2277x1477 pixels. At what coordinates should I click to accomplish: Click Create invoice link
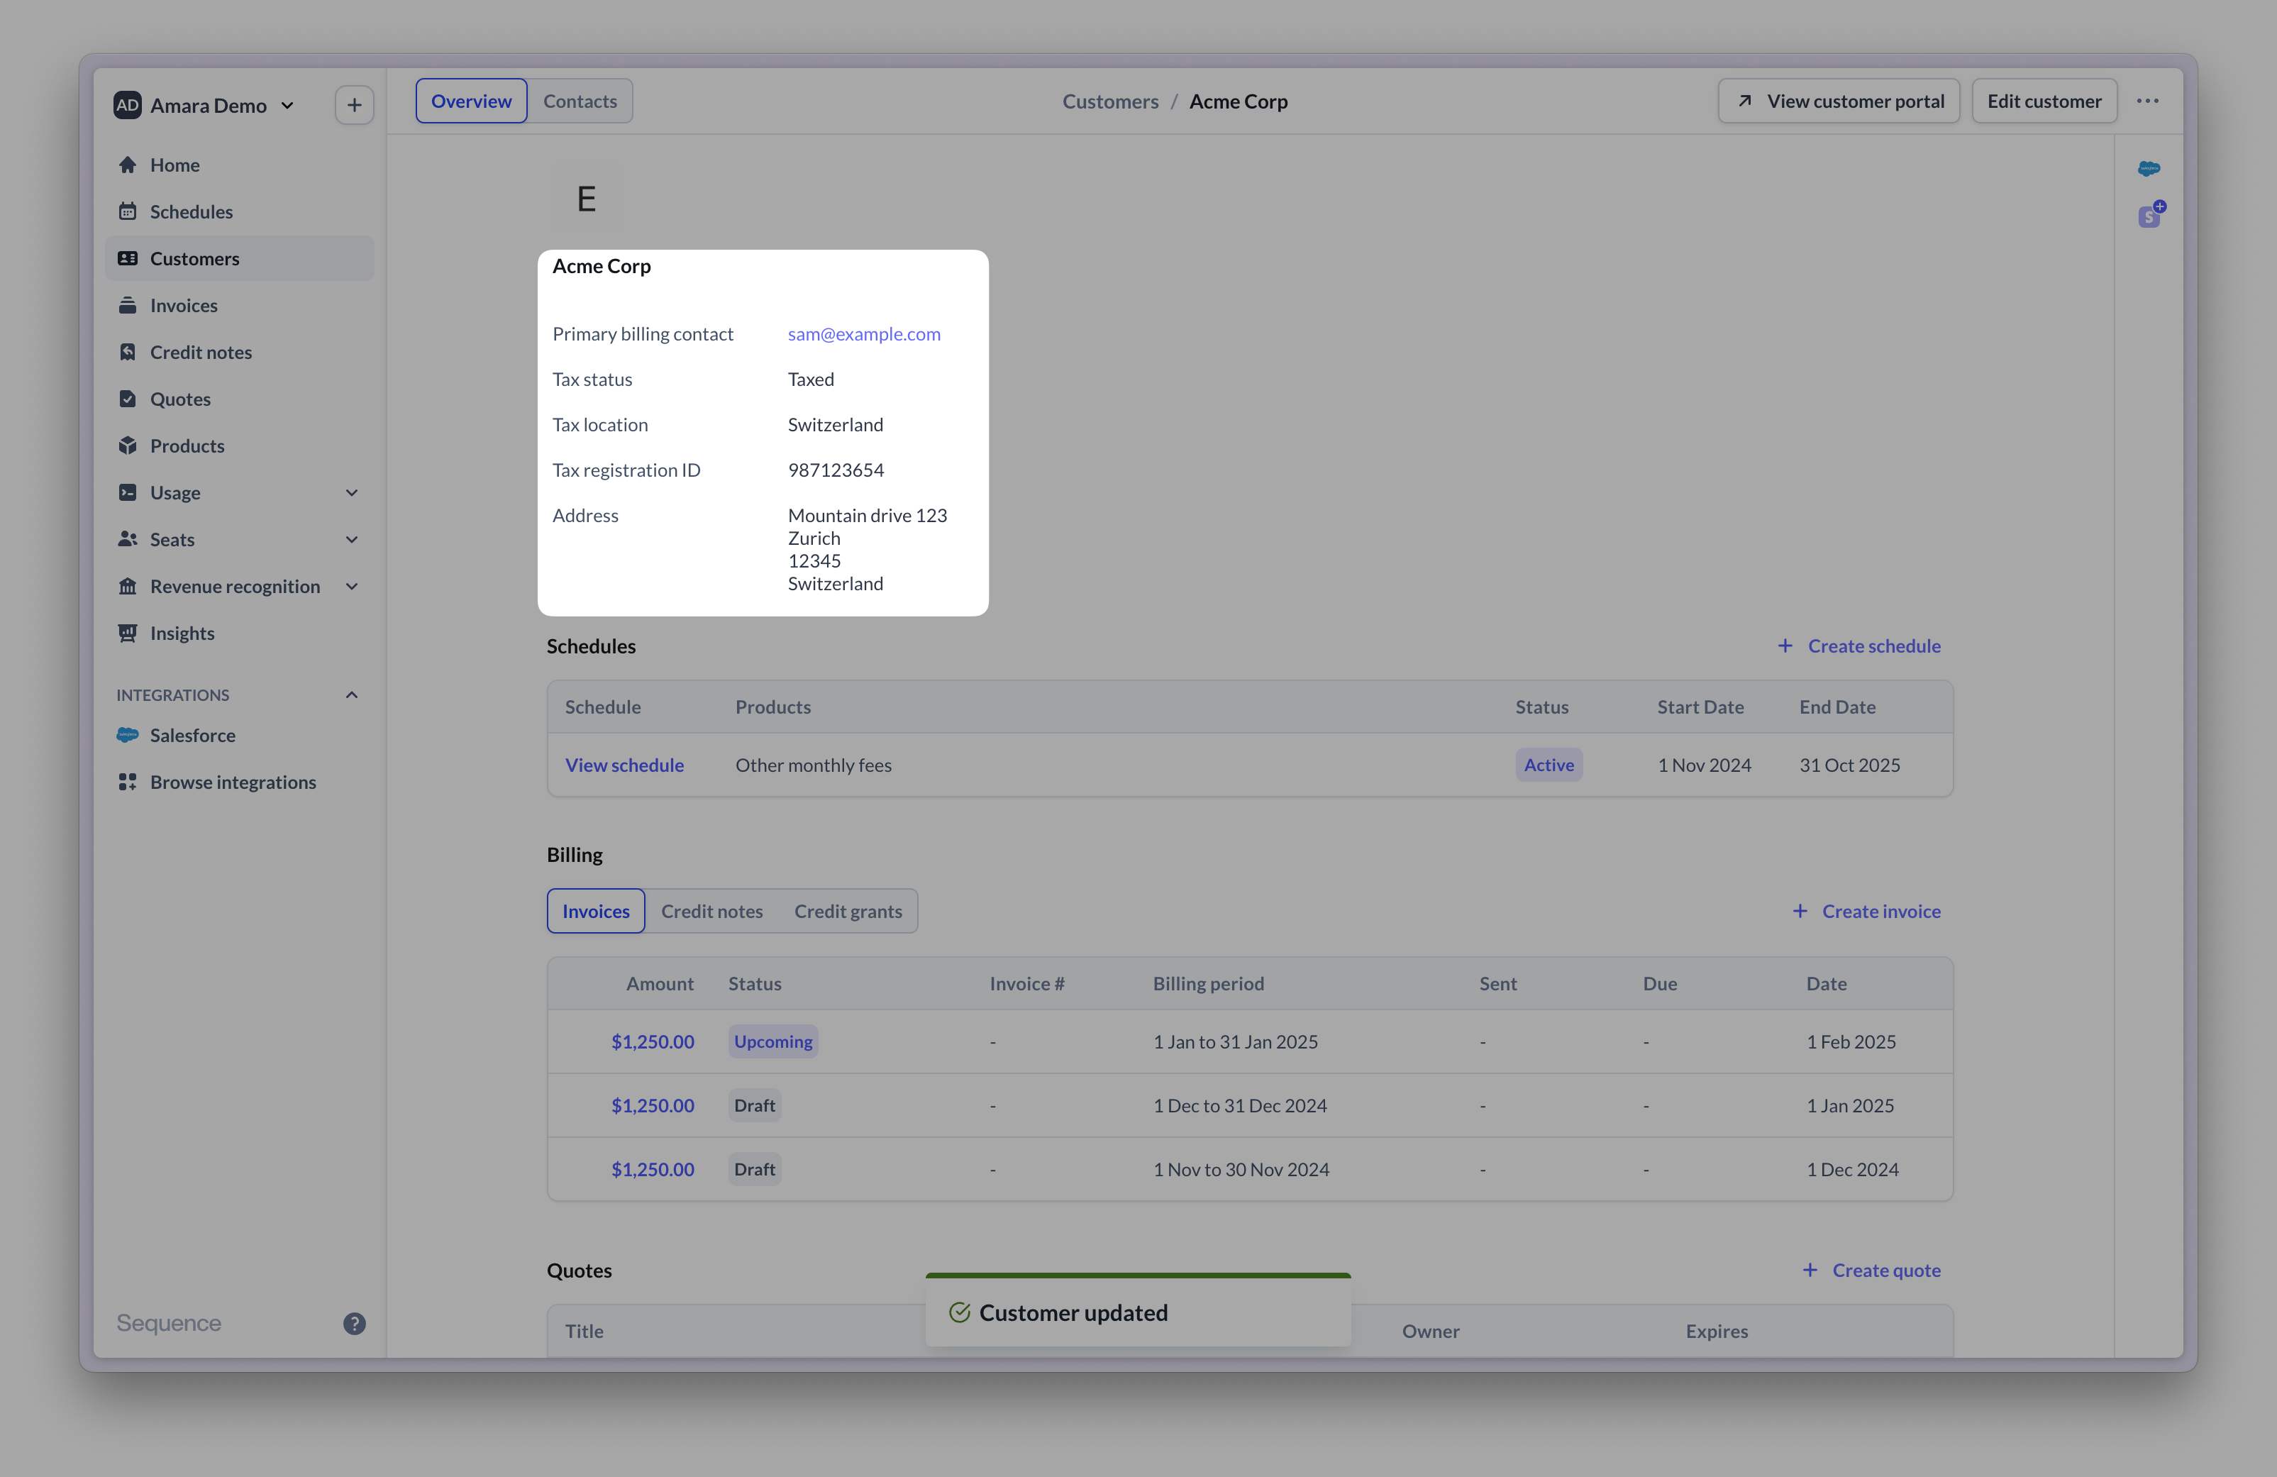click(x=1866, y=911)
